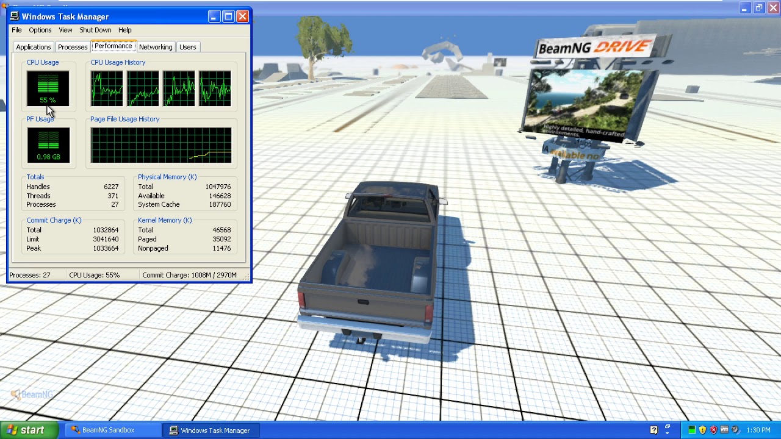Open the yellow Security Center shield tray icon
This screenshot has width=781, height=439.
pos(702,430)
